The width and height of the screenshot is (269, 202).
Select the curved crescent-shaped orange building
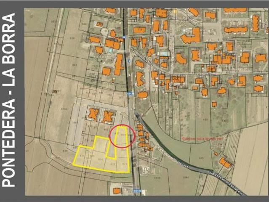[x=181, y=59]
